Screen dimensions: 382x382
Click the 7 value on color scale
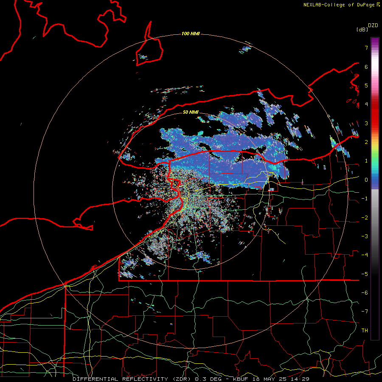[366, 48]
